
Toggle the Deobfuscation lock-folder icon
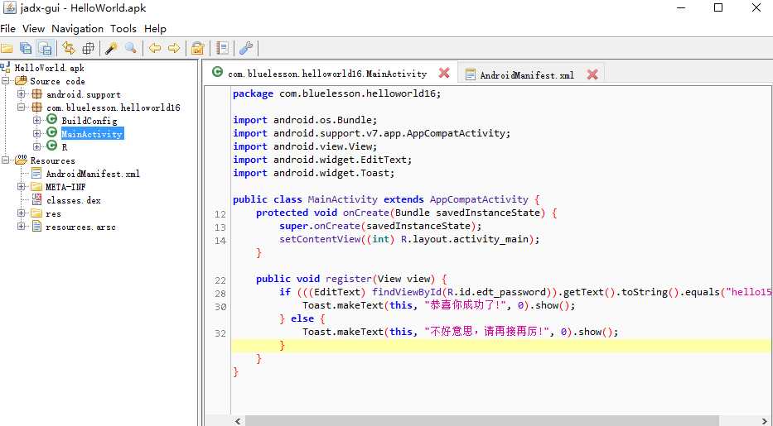tap(198, 48)
